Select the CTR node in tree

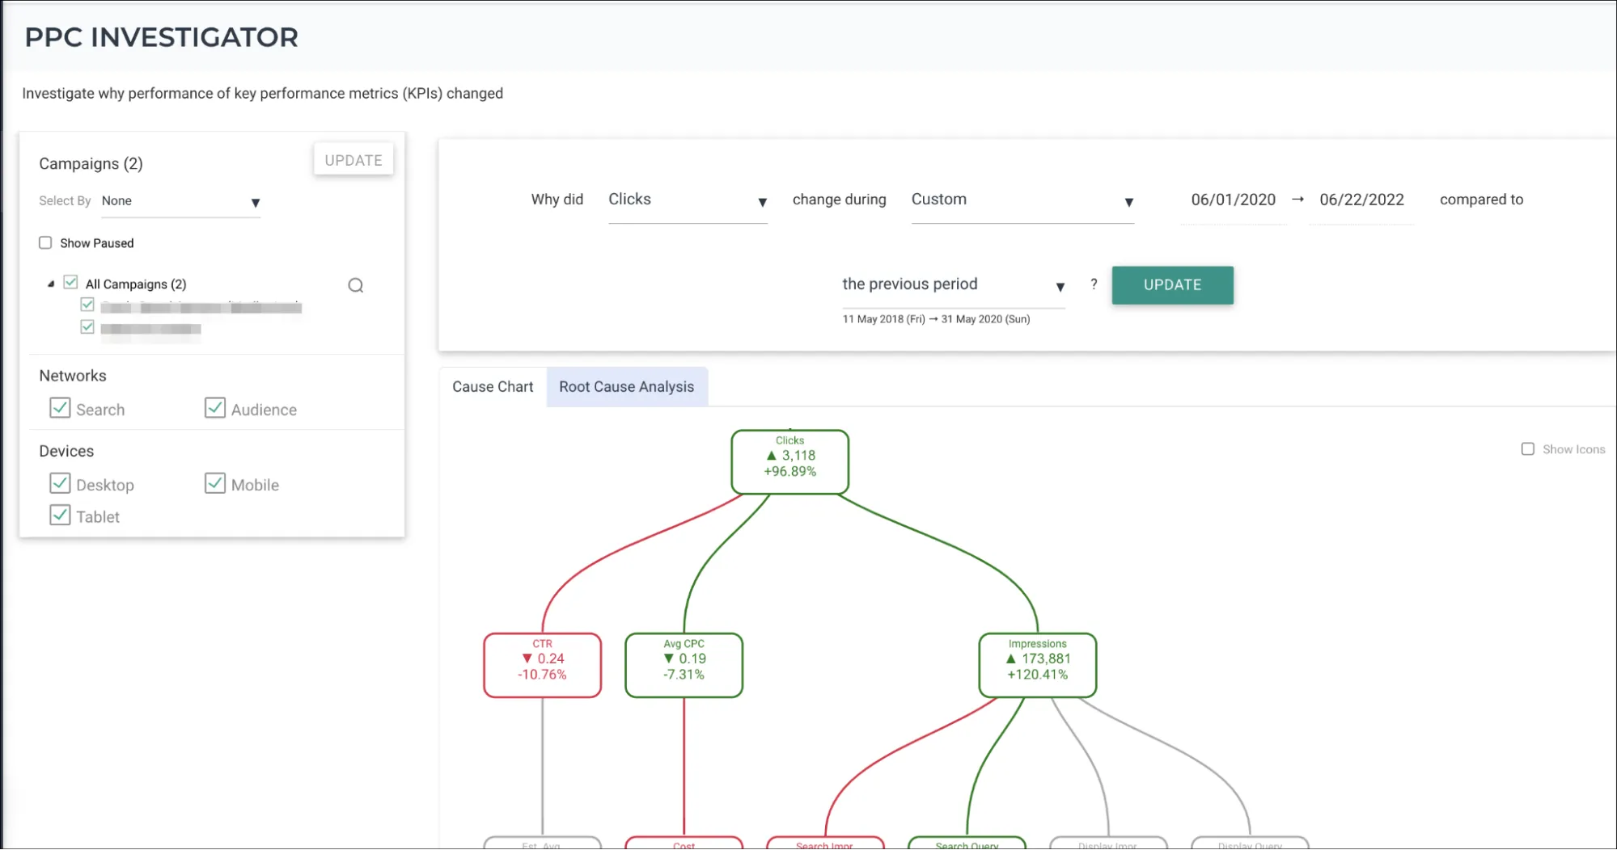tap(542, 665)
